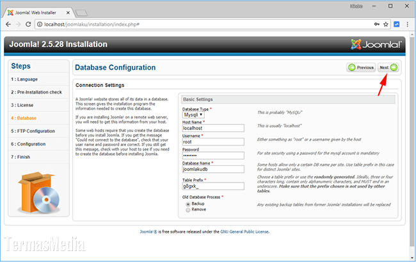Screen dimensions: 416x262
Task: Bookmark this page with the star icon
Action: [386, 24]
